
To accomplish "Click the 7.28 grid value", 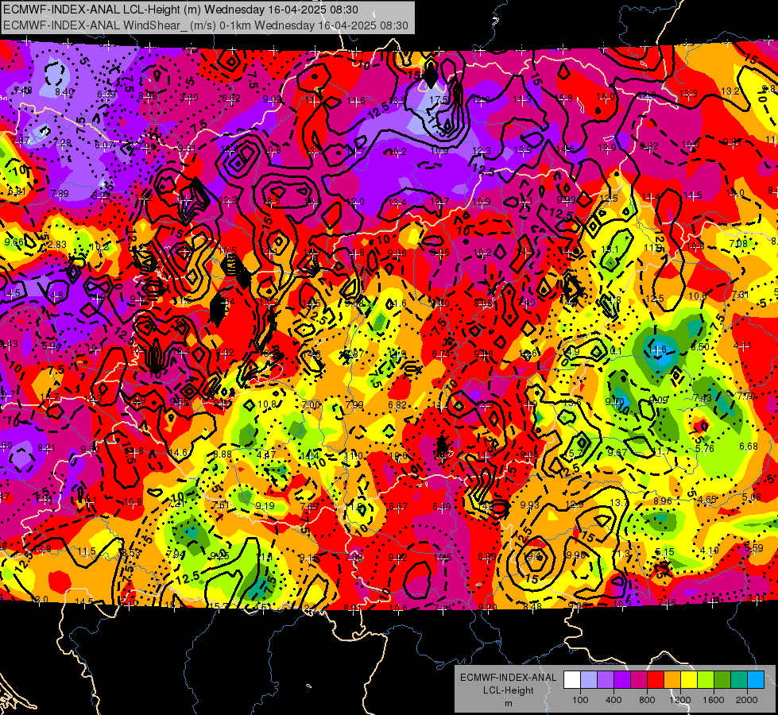I will point(63,143).
